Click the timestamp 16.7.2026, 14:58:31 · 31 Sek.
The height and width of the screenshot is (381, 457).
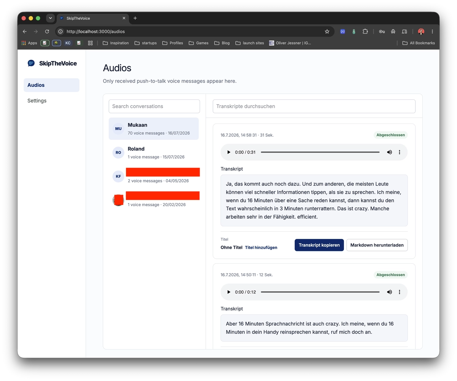click(x=247, y=135)
